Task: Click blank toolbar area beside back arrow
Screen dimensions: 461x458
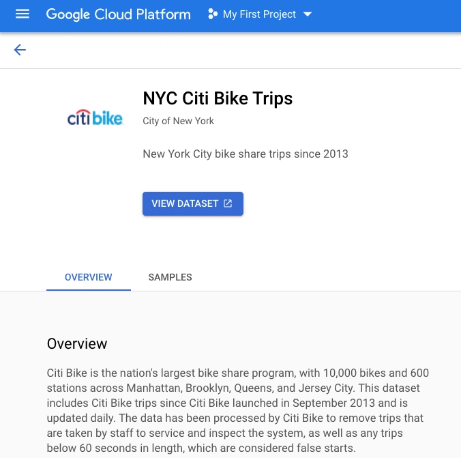Action: coord(239,50)
